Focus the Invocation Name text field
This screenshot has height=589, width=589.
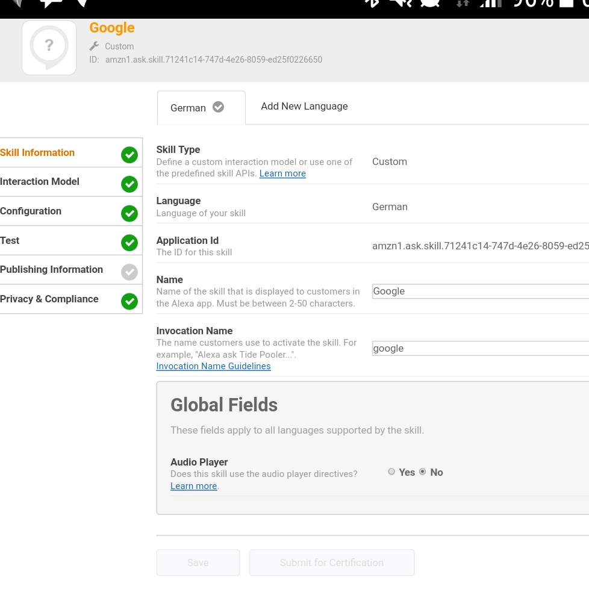480,349
